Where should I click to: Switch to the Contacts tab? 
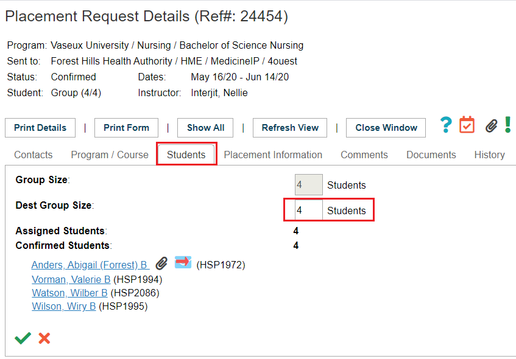click(34, 155)
